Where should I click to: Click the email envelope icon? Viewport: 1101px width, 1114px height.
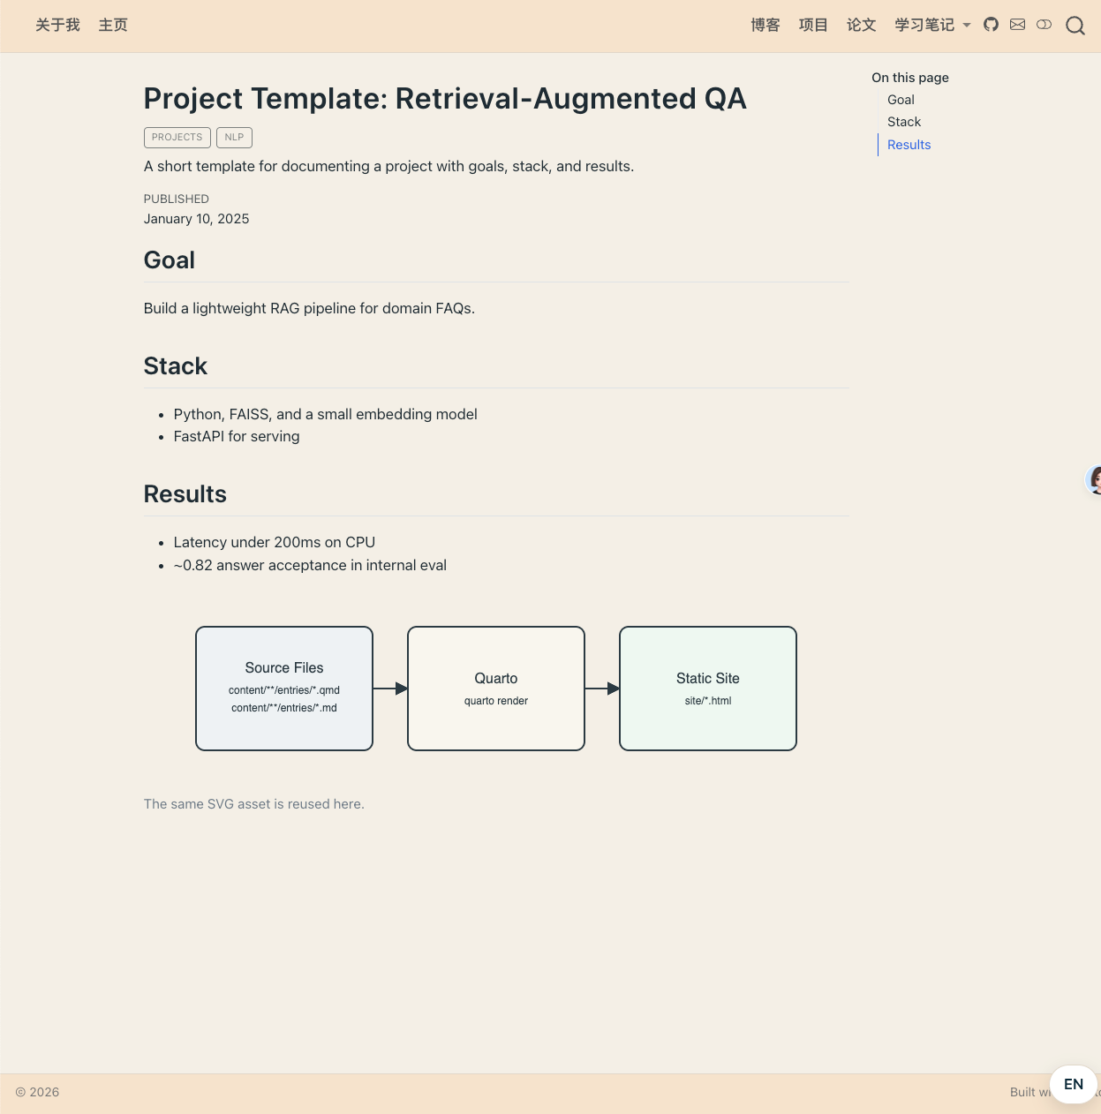(x=1017, y=25)
